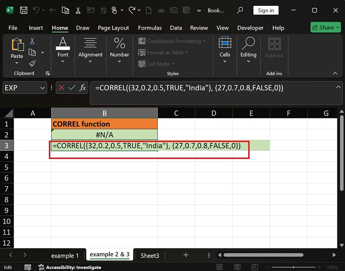This screenshot has height=271, width=345.
Task: Click the Format Painter brush icon
Action: (32, 64)
